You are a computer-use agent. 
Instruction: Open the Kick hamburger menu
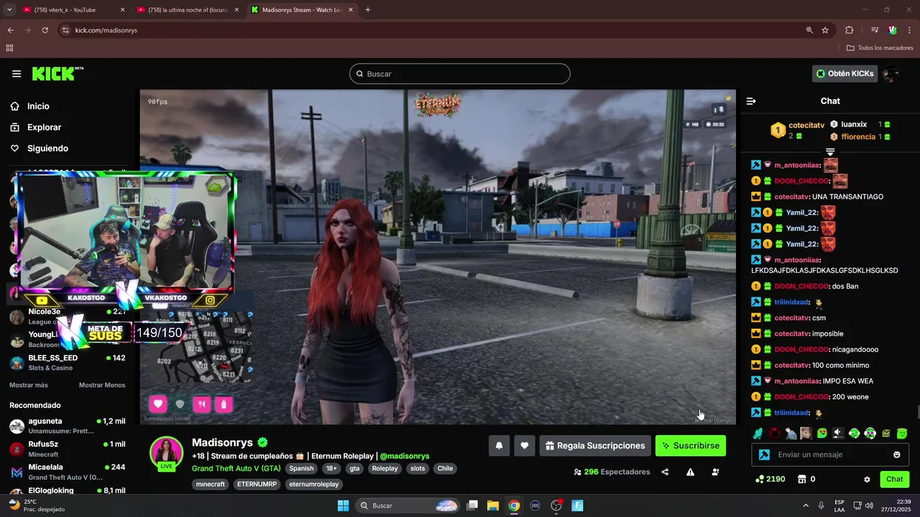pyautogui.click(x=17, y=74)
